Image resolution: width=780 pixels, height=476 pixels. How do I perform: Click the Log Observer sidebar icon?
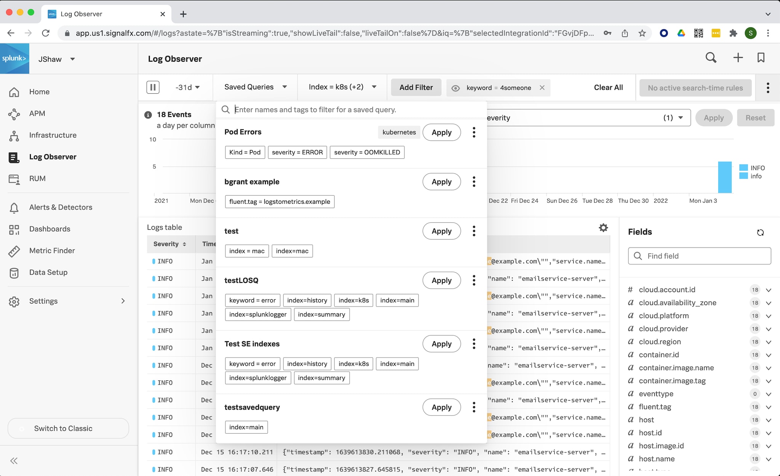(14, 157)
